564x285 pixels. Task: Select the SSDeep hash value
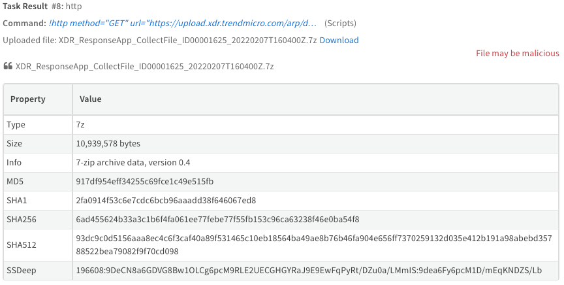click(309, 270)
